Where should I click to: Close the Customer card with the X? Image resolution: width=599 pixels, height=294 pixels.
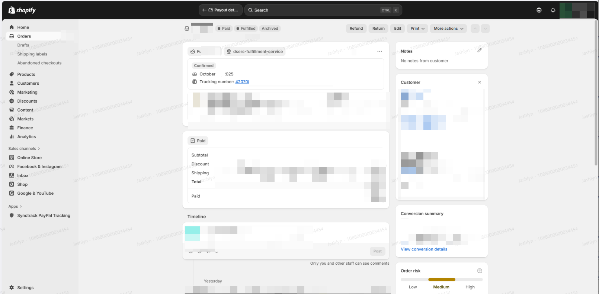[x=480, y=82]
